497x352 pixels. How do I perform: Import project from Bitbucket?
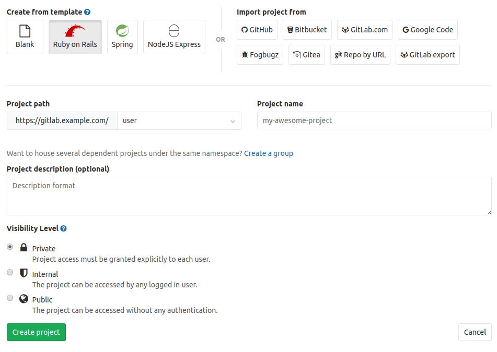pyautogui.click(x=307, y=30)
